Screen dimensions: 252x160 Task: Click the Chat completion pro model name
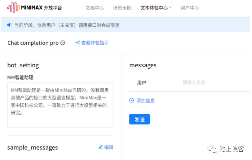33,43
